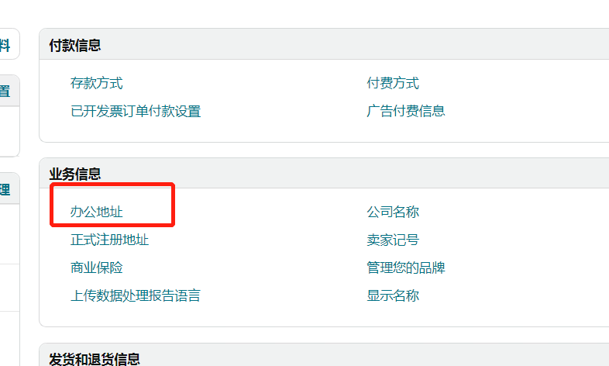Open the 公司名称 link
The height and width of the screenshot is (366, 609).
pos(393,212)
